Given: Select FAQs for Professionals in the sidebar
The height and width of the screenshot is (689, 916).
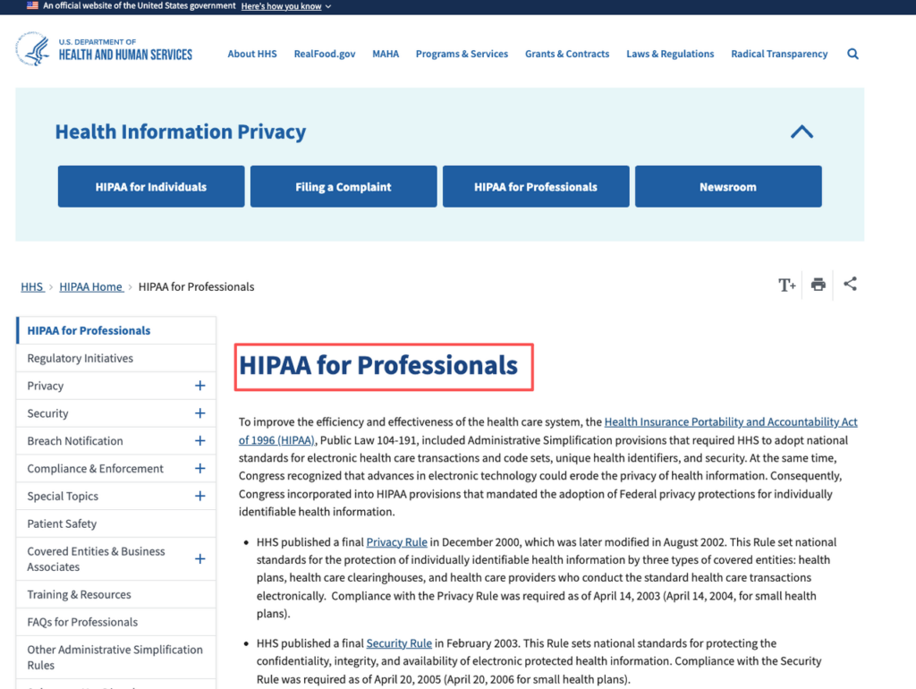Looking at the screenshot, I should point(81,621).
